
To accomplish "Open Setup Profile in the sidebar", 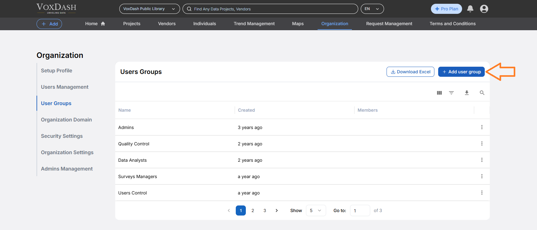I will [x=57, y=70].
